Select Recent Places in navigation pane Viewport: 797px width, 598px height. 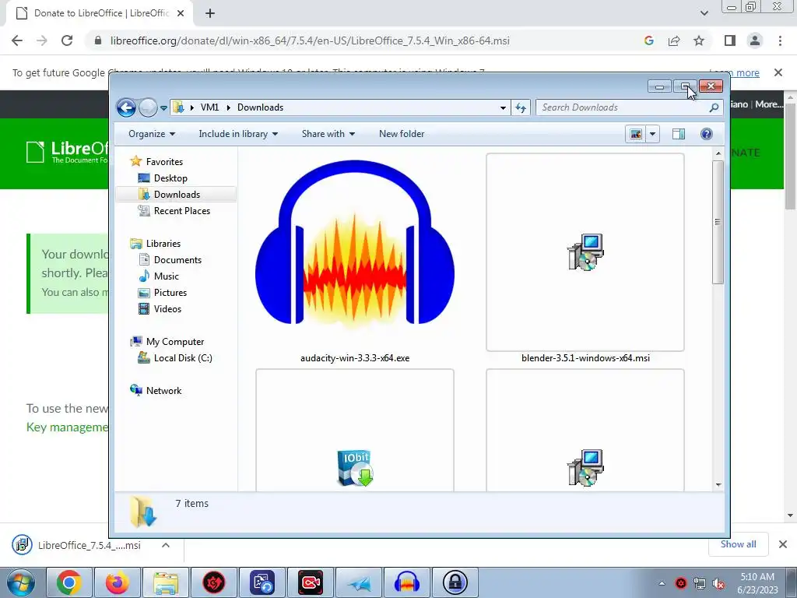[174, 210]
